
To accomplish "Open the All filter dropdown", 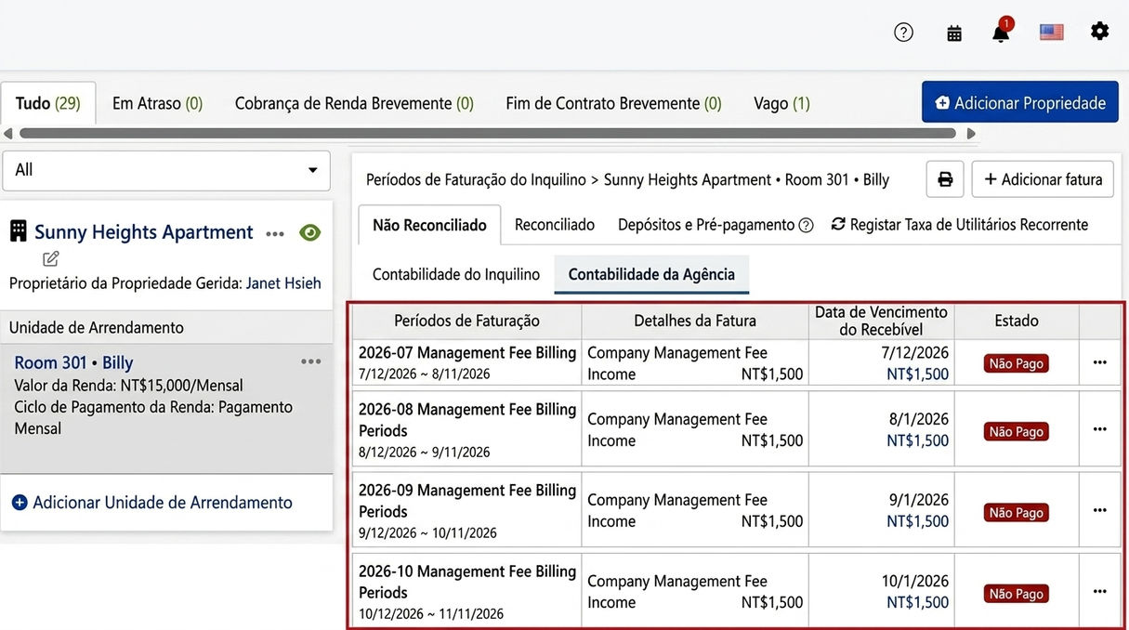I will tap(166, 170).
